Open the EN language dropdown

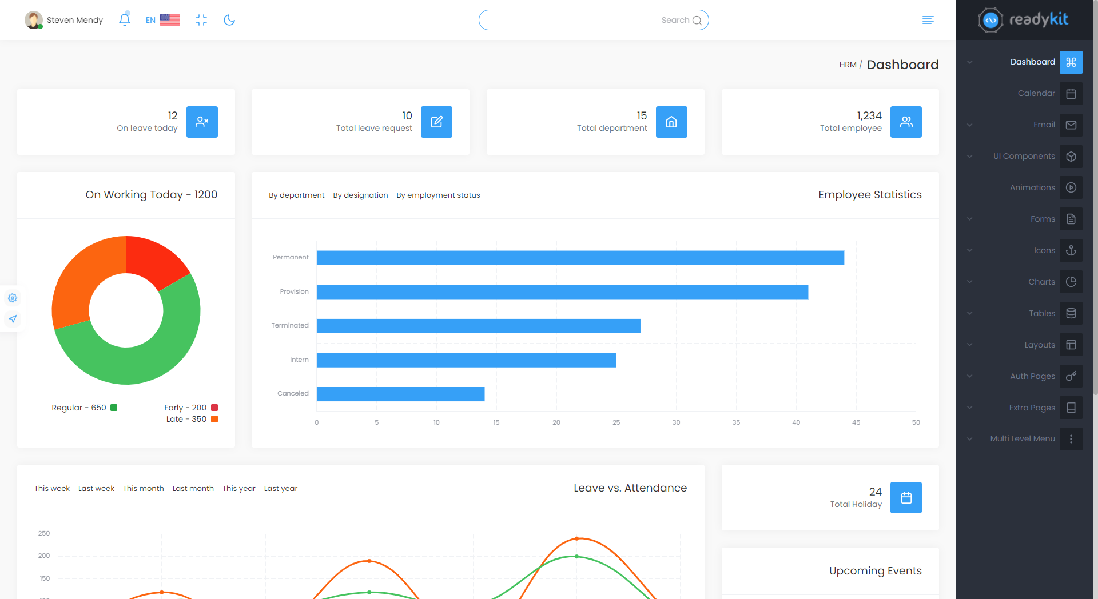coord(162,20)
